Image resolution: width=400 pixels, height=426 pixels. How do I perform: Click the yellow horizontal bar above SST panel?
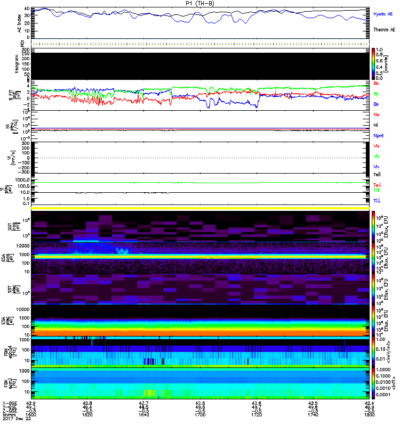[x=200, y=208]
